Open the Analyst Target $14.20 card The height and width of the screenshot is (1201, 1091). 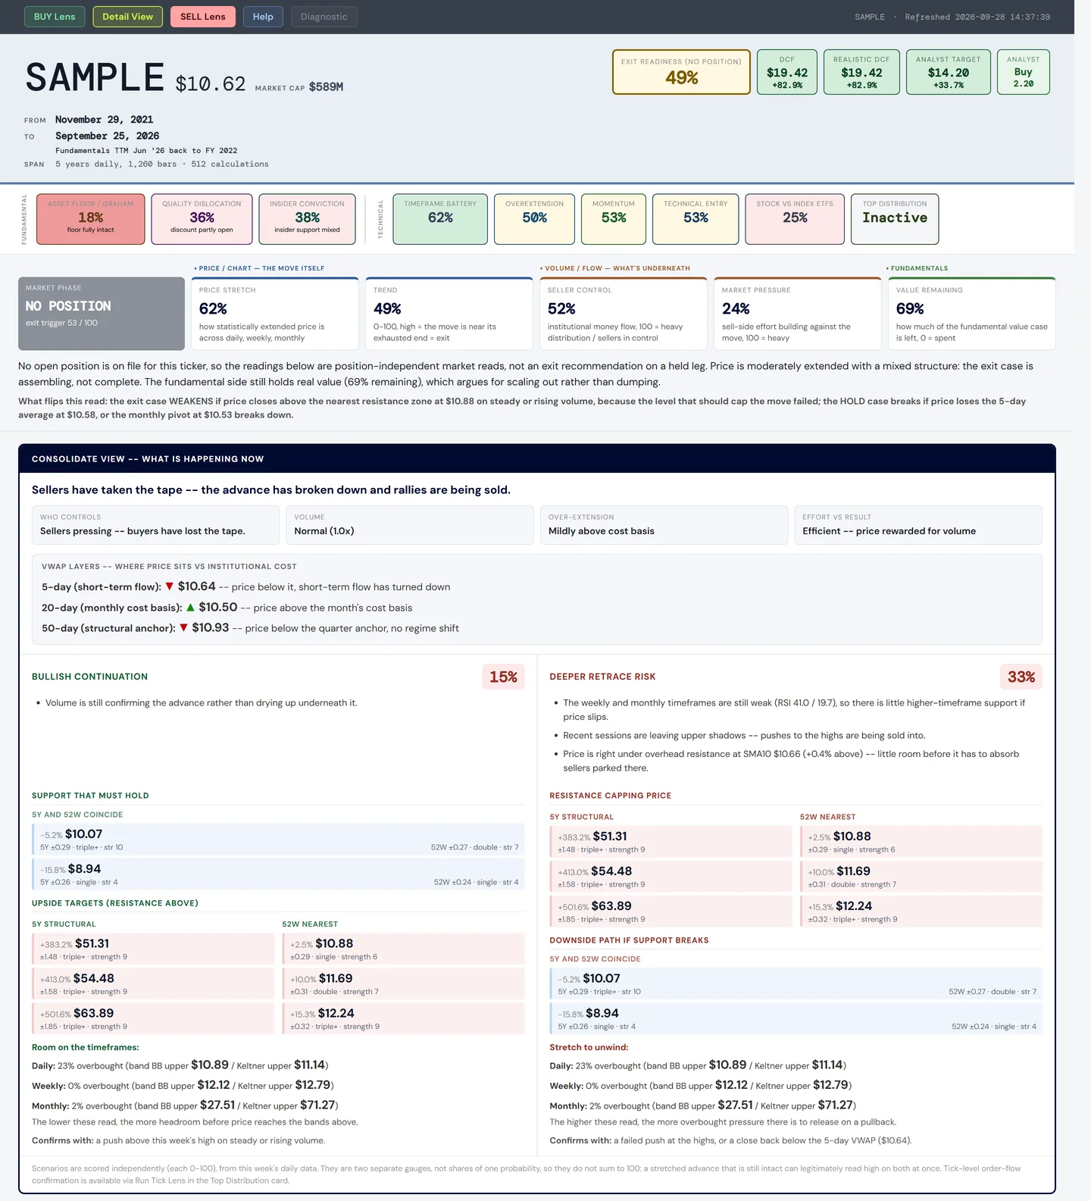click(x=949, y=72)
